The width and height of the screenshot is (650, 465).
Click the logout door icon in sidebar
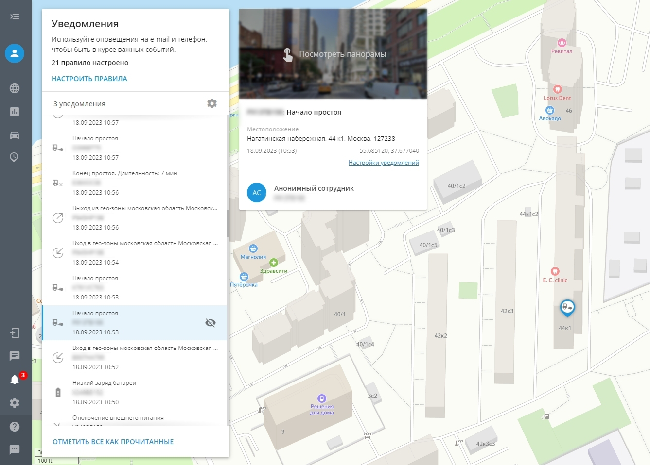click(15, 333)
